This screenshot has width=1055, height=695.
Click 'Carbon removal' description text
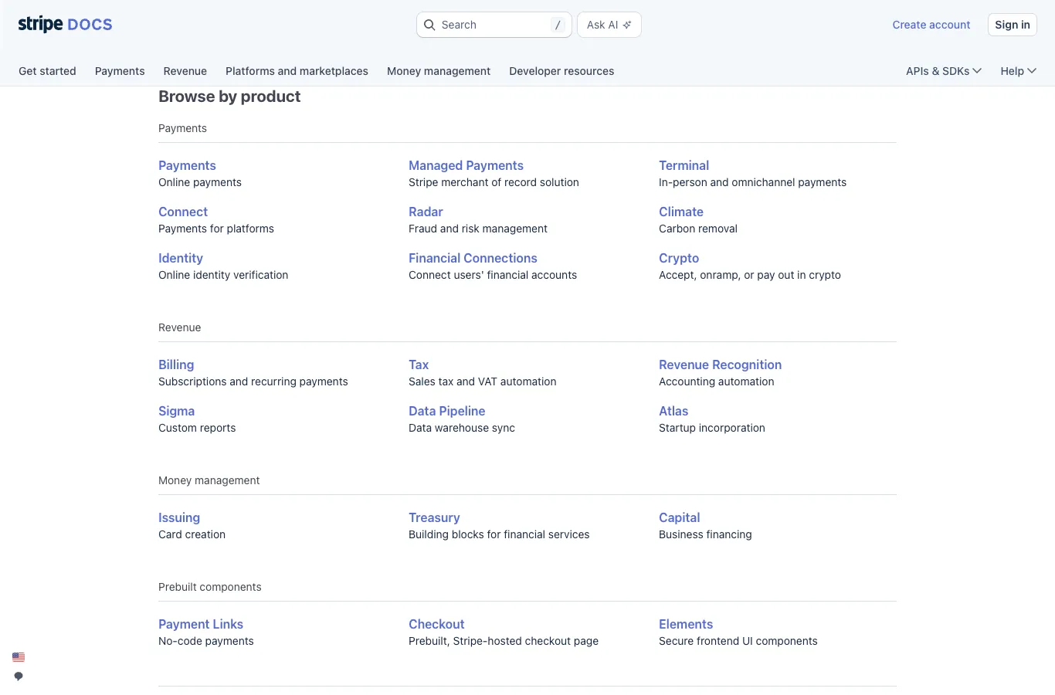698,229
